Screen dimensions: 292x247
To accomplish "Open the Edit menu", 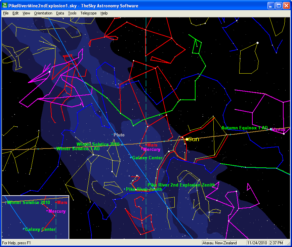I will 15,13.
